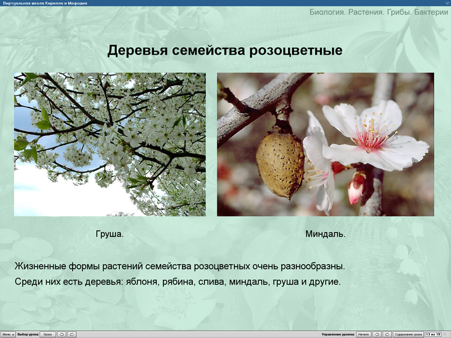451x338 pixels.
Task: Click the back navigation arrow beside Уроки
Action: [61, 333]
